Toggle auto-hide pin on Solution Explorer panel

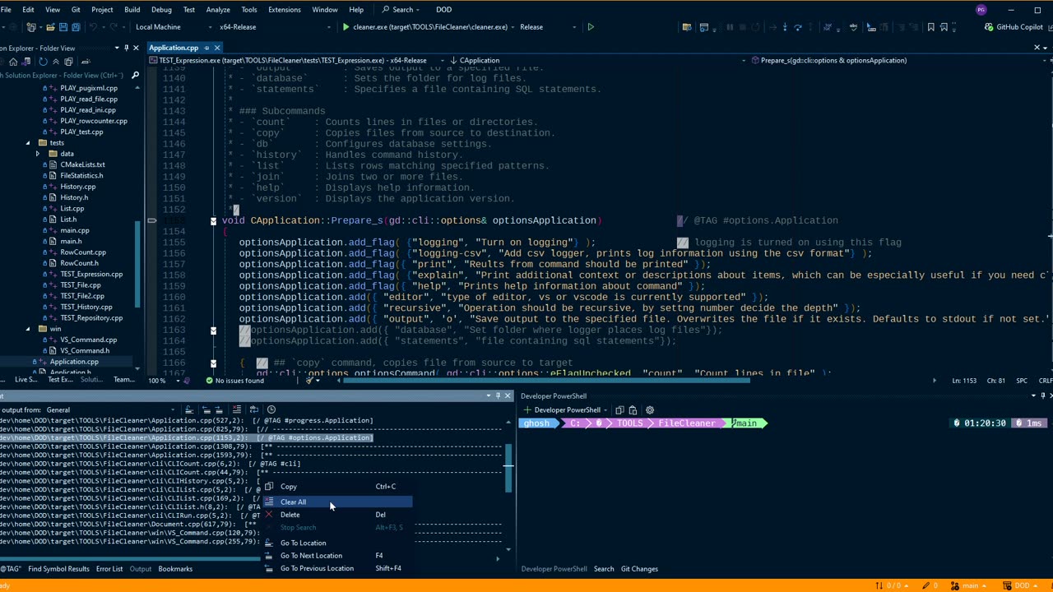tap(126, 48)
